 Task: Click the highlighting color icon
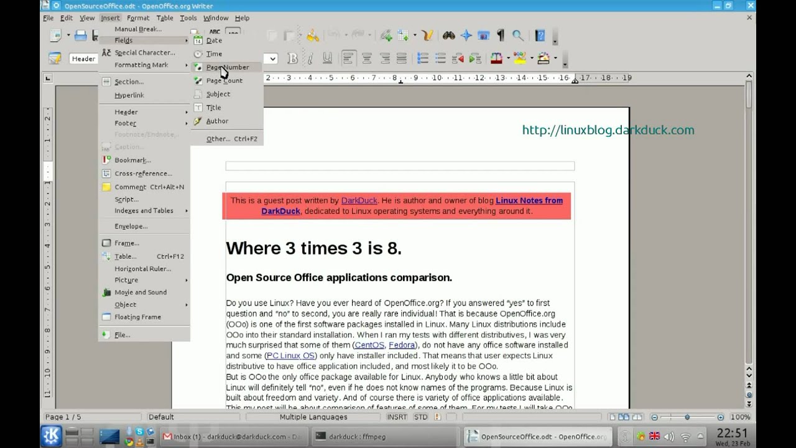[519, 58]
